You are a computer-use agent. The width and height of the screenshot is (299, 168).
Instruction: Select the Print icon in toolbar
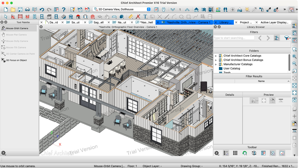28,9
